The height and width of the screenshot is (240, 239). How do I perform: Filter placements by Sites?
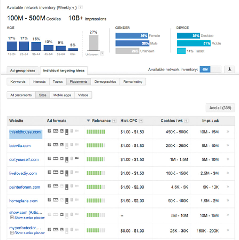(43, 95)
